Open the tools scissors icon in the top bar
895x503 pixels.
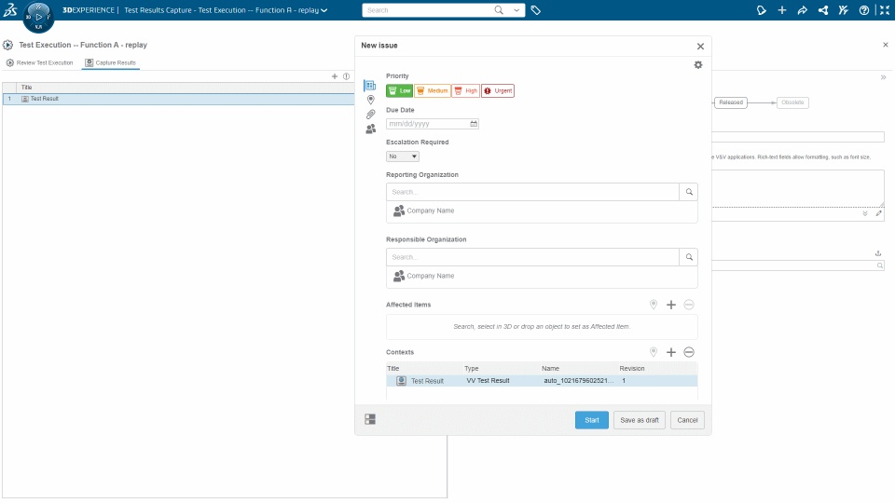pyautogui.click(x=844, y=10)
